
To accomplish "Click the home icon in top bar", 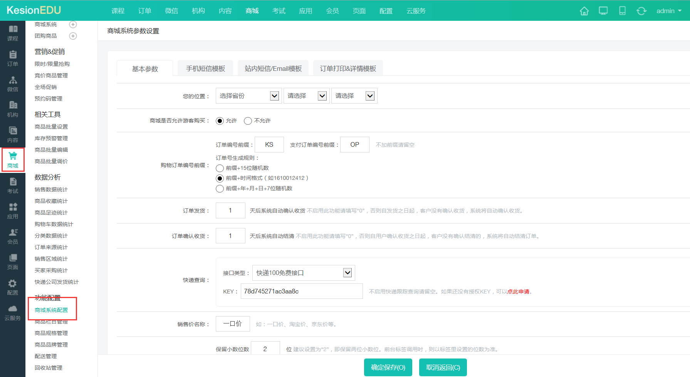I will tap(584, 11).
